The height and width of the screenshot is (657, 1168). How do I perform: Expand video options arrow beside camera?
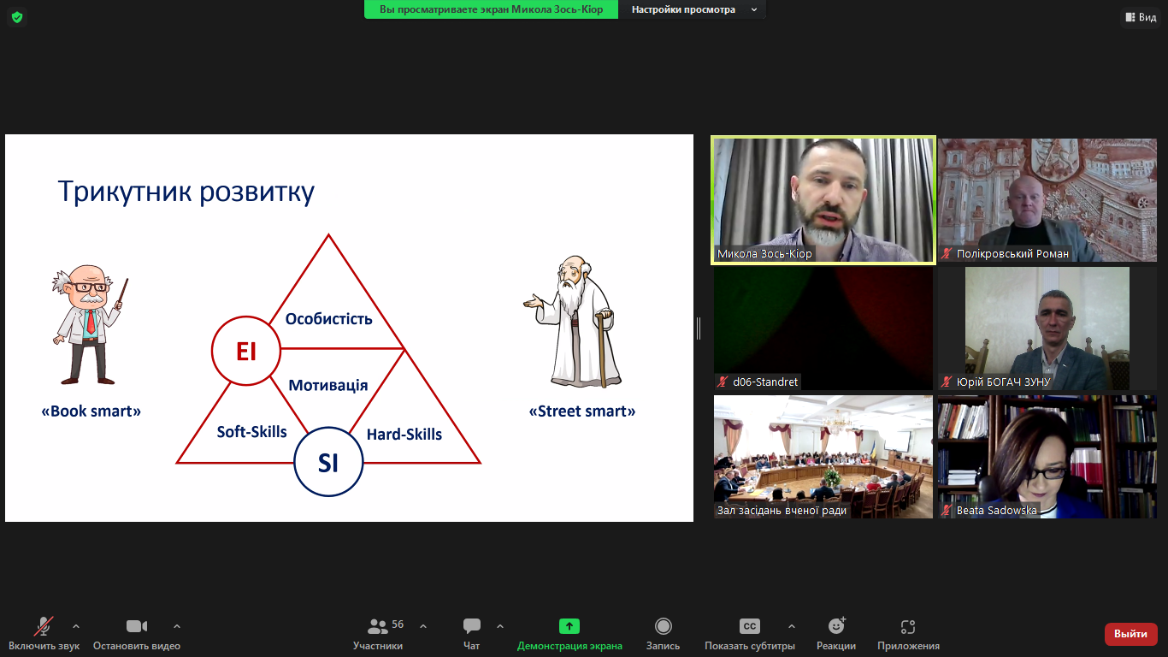(177, 625)
